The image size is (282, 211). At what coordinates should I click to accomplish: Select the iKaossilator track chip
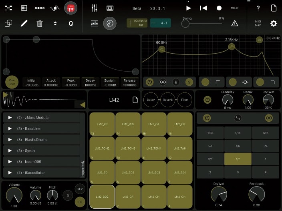tap(137, 23)
